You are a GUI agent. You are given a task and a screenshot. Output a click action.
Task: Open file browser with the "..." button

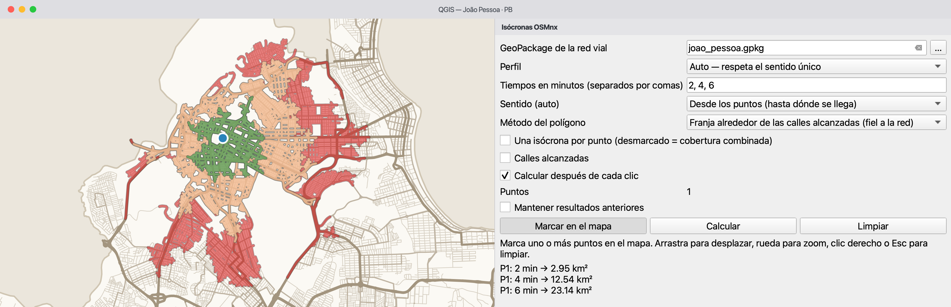click(938, 48)
